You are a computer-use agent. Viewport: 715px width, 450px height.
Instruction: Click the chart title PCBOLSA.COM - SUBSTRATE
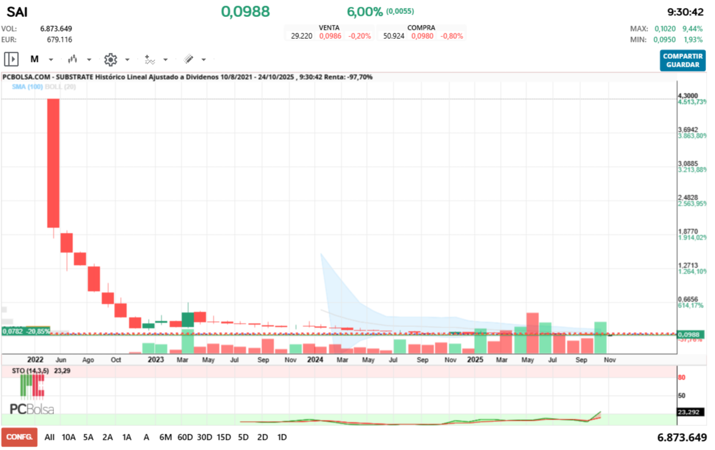coord(48,77)
